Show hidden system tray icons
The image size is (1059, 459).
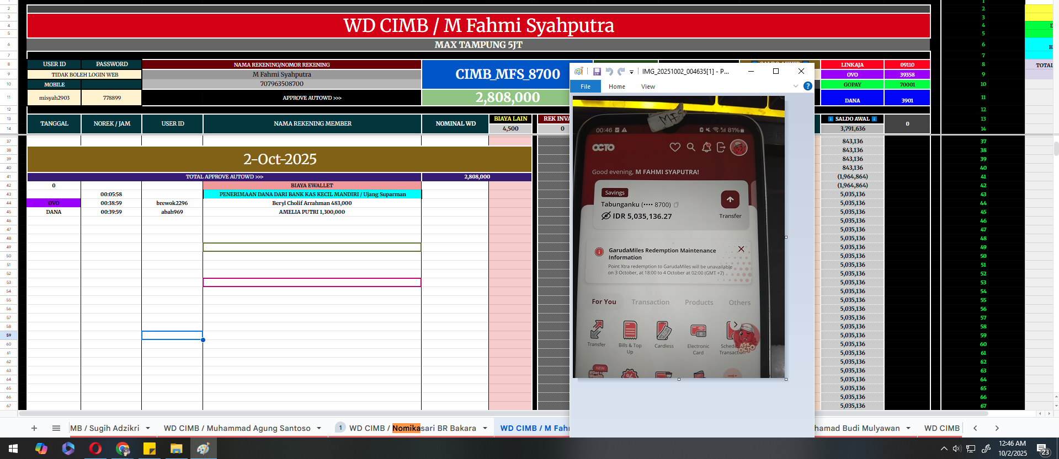[x=944, y=449]
